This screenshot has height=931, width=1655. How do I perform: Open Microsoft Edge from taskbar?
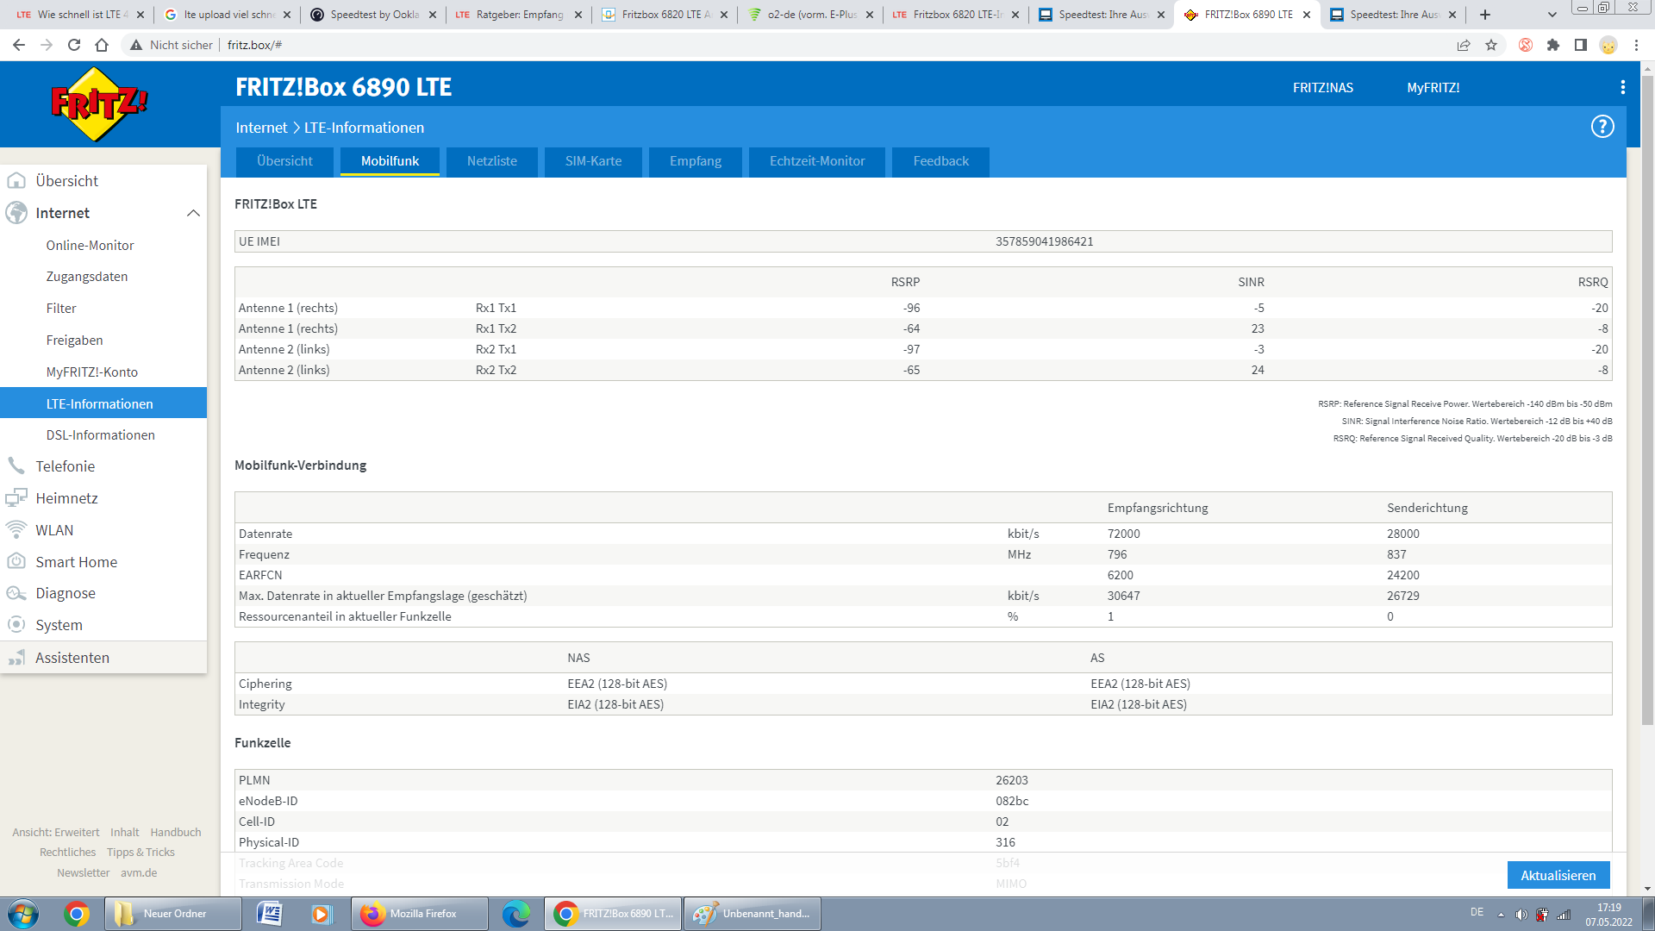point(516,914)
